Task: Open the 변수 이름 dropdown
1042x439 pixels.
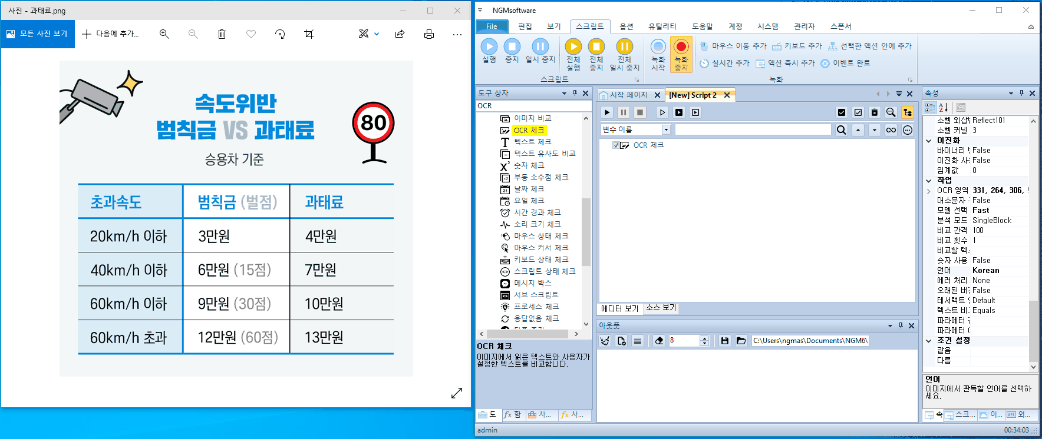Action: tap(667, 130)
